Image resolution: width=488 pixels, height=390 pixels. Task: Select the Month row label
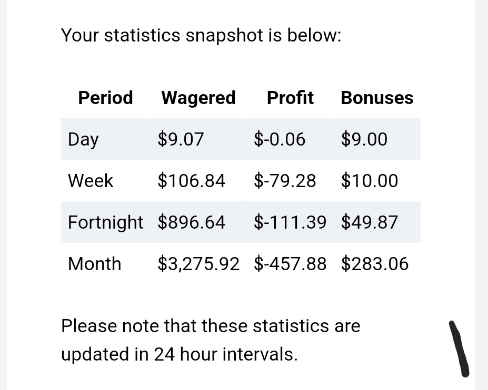point(94,264)
